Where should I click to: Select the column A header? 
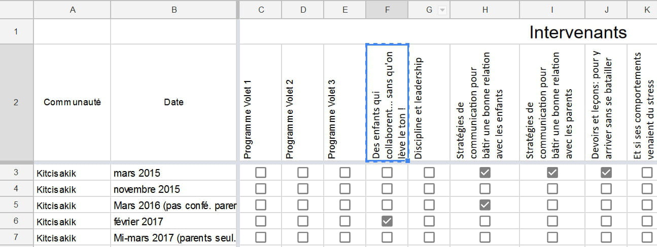73,10
